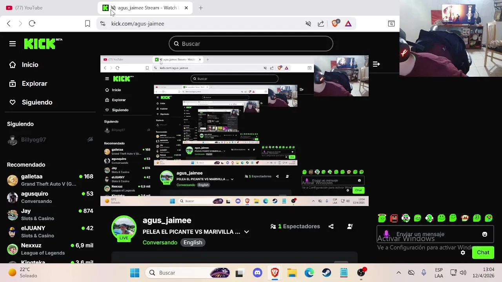Open the Windows Start menu
The image size is (502, 282).
tap(135, 273)
